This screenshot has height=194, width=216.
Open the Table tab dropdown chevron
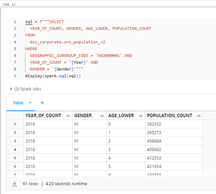(x=30, y=103)
